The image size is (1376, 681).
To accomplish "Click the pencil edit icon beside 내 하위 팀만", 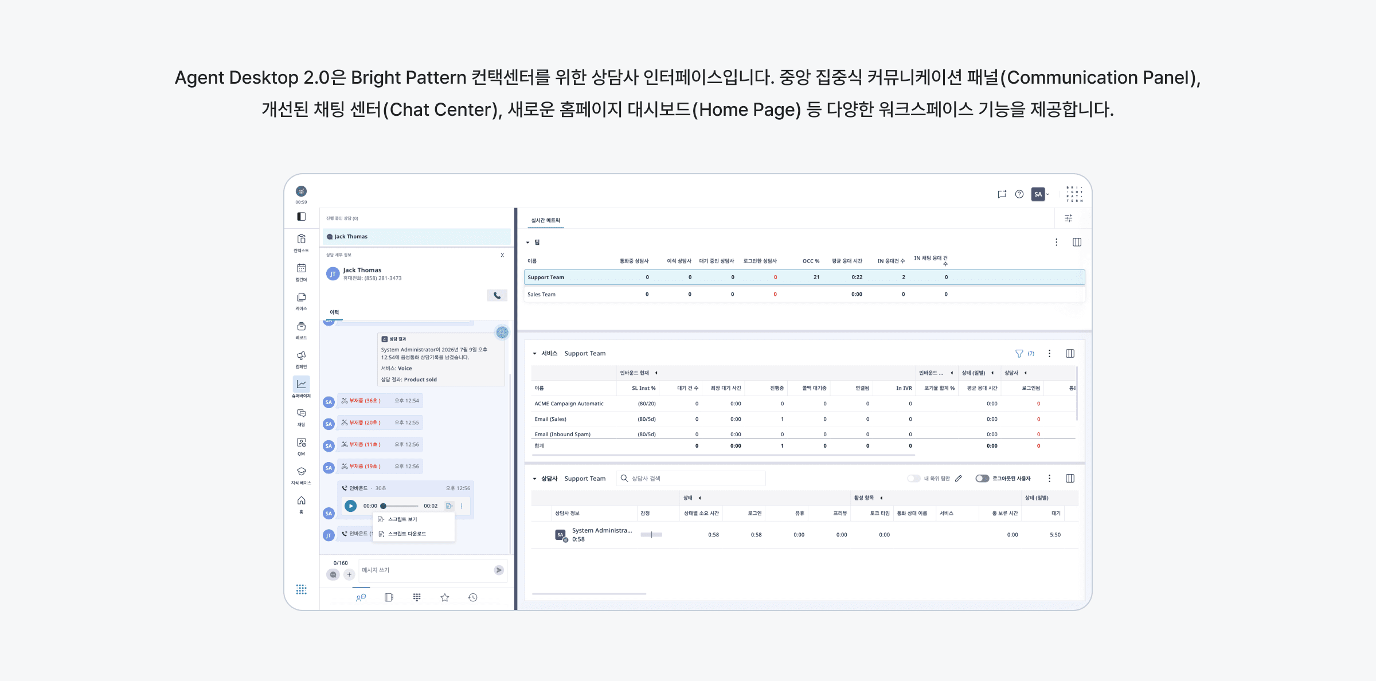I will pos(959,479).
